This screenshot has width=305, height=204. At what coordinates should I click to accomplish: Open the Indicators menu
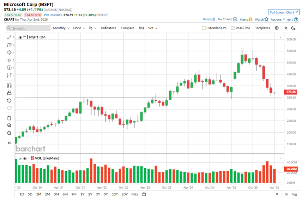coord(108,28)
